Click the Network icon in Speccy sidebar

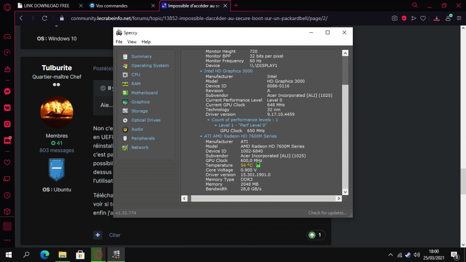[125, 148]
